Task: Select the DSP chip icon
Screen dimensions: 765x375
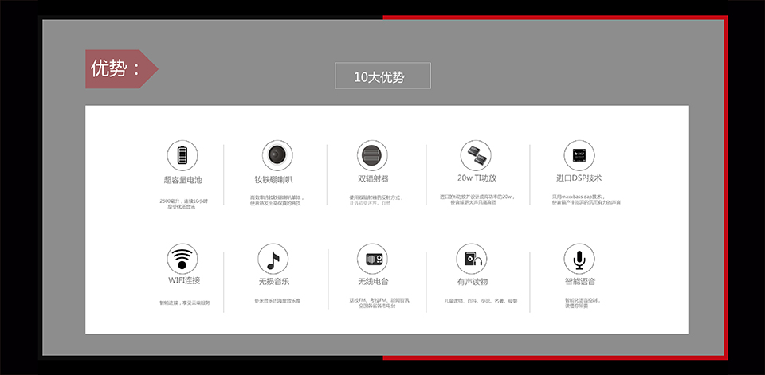Action: click(579, 155)
